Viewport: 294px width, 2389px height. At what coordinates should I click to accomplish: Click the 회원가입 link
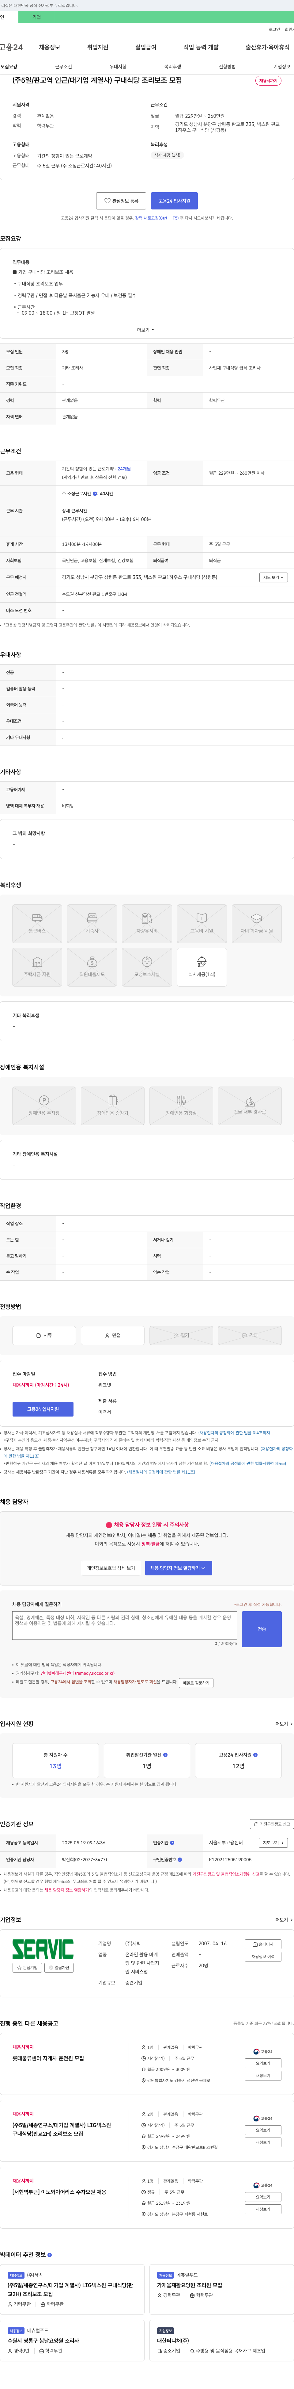coord(289,30)
